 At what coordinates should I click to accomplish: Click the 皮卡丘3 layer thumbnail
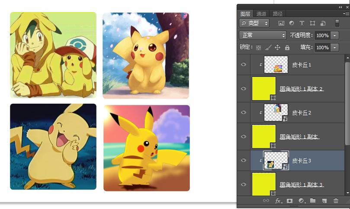click(x=276, y=161)
